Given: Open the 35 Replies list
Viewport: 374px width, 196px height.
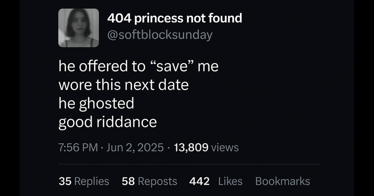Looking at the screenshot, I should [84, 181].
